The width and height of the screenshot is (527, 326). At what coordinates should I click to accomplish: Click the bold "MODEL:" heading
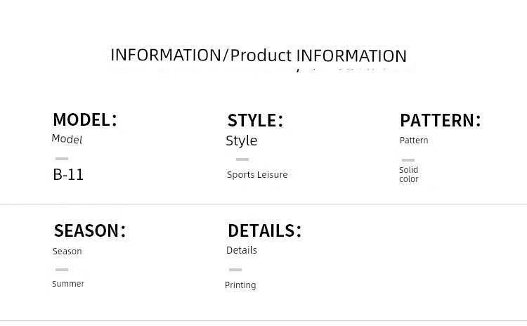click(x=84, y=119)
